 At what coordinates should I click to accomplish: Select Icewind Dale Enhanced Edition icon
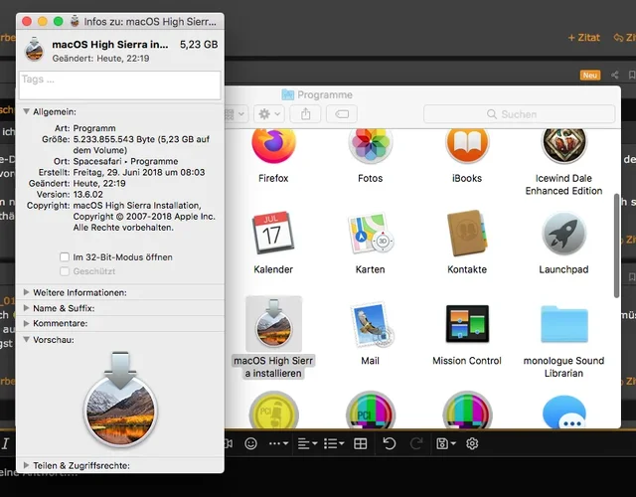click(563, 144)
